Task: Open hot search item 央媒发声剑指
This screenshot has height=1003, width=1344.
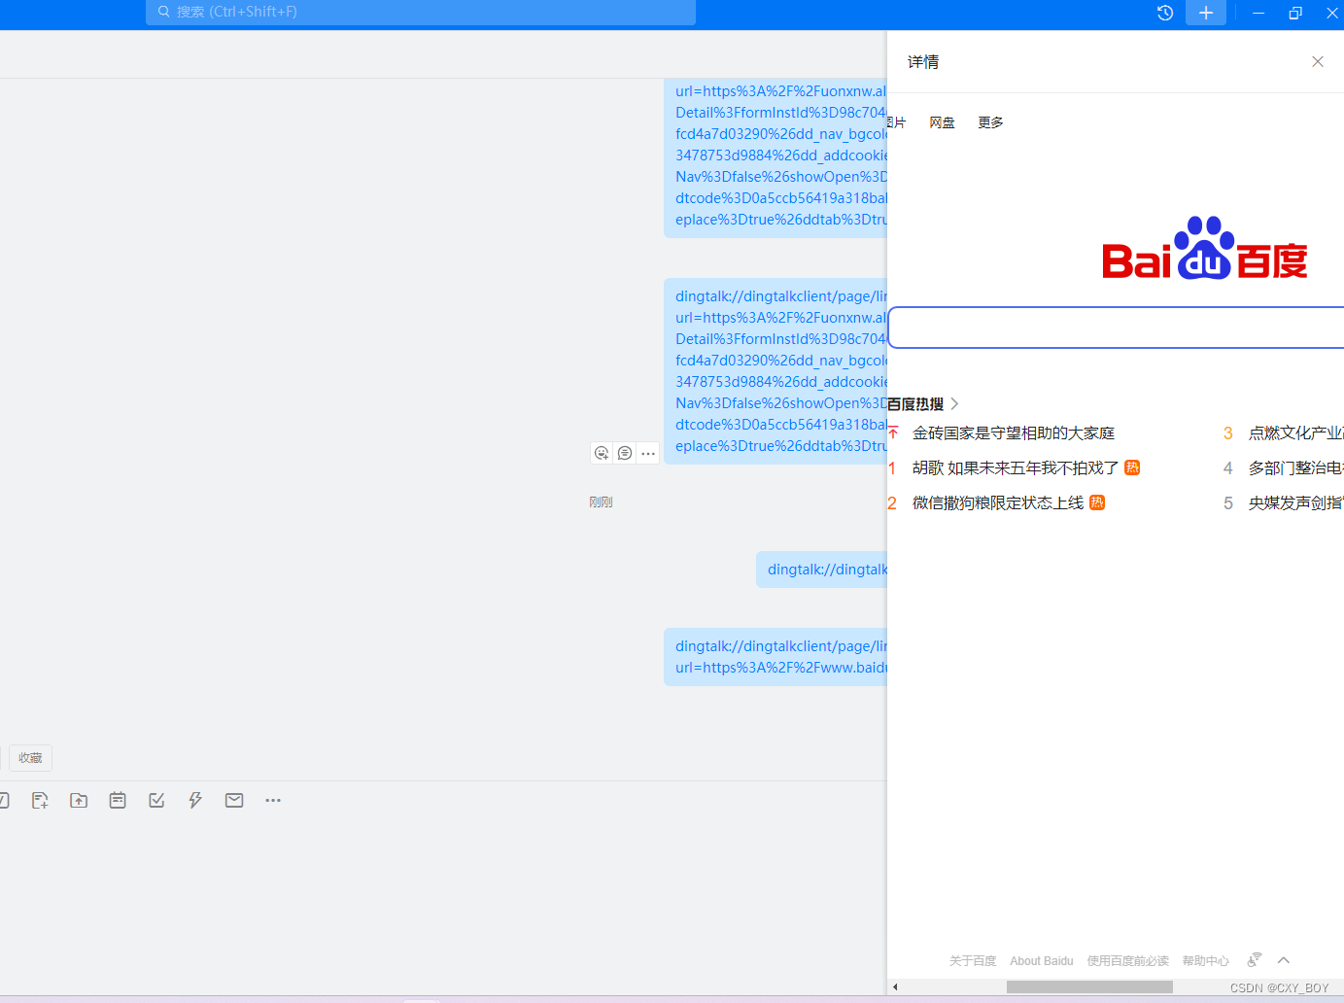Action: point(1295,502)
